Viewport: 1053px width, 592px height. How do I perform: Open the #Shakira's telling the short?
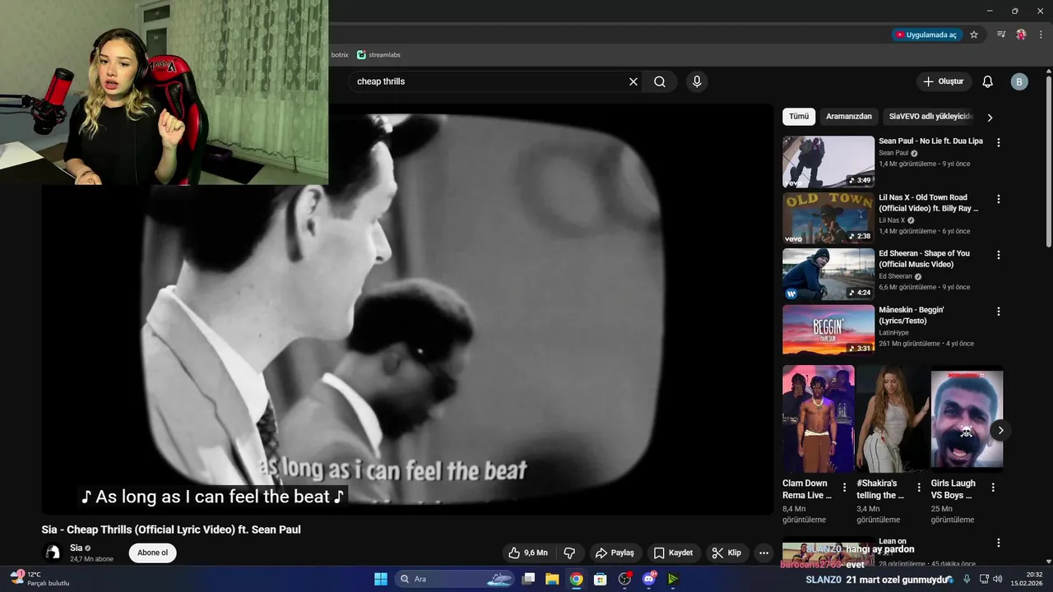pos(893,419)
